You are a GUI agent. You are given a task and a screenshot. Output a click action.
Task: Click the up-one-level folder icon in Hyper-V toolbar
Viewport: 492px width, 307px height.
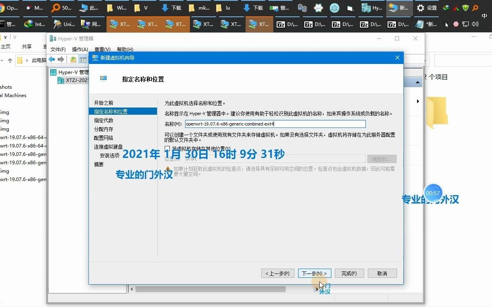(73, 60)
